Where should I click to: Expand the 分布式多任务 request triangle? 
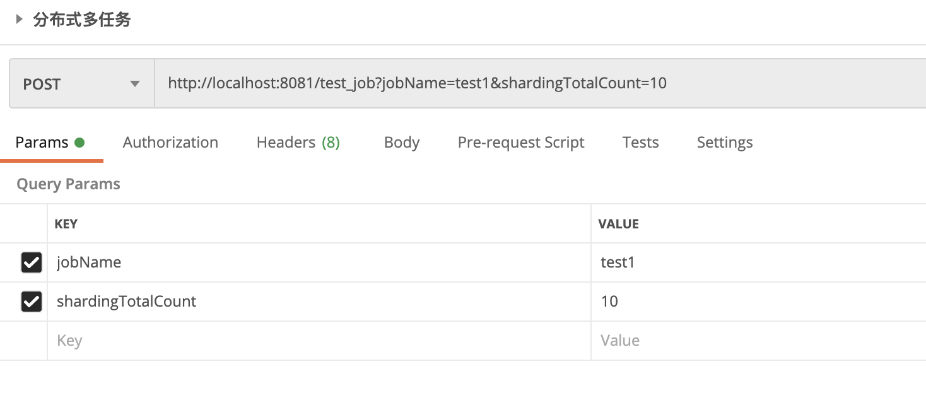pyautogui.click(x=20, y=20)
